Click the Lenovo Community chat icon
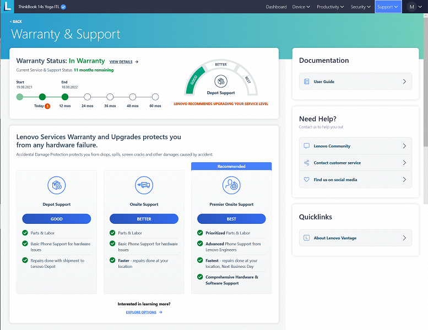The width and height of the screenshot is (428, 330). (306, 146)
